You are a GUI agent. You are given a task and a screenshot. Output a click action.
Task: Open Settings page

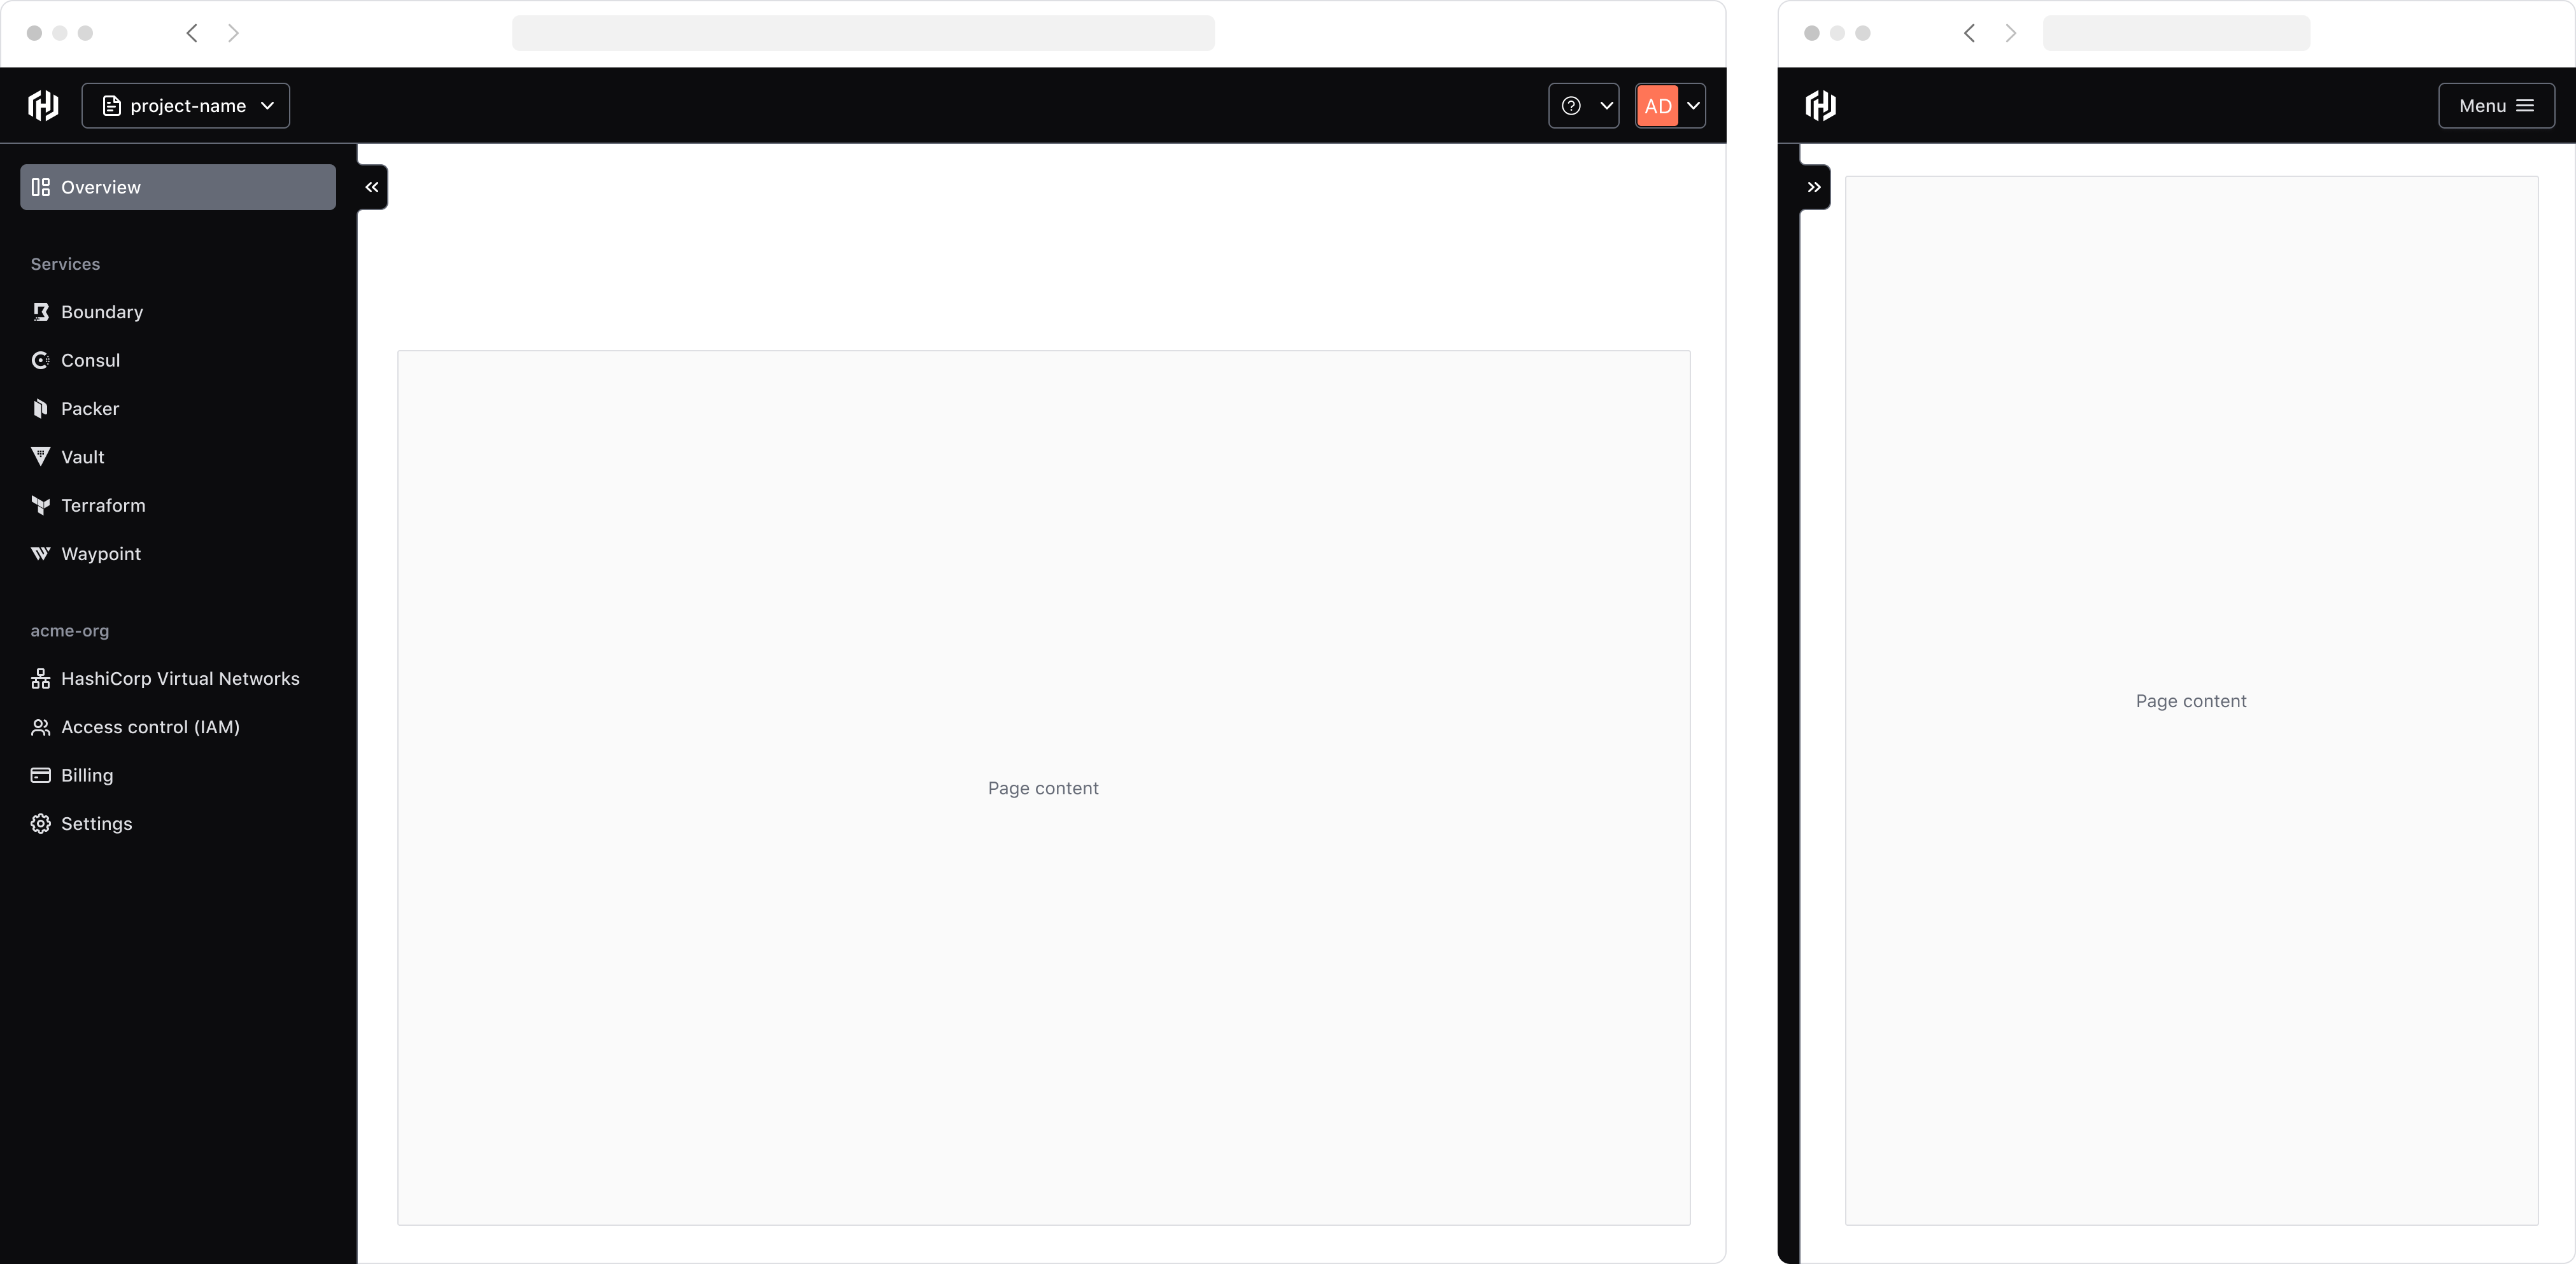[x=96, y=822]
